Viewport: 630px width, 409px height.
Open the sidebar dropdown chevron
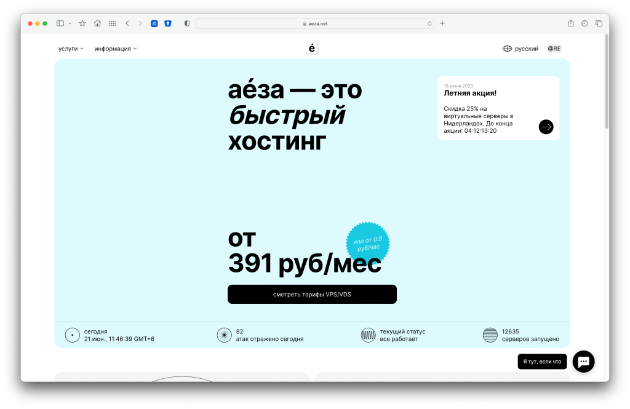[x=70, y=24]
